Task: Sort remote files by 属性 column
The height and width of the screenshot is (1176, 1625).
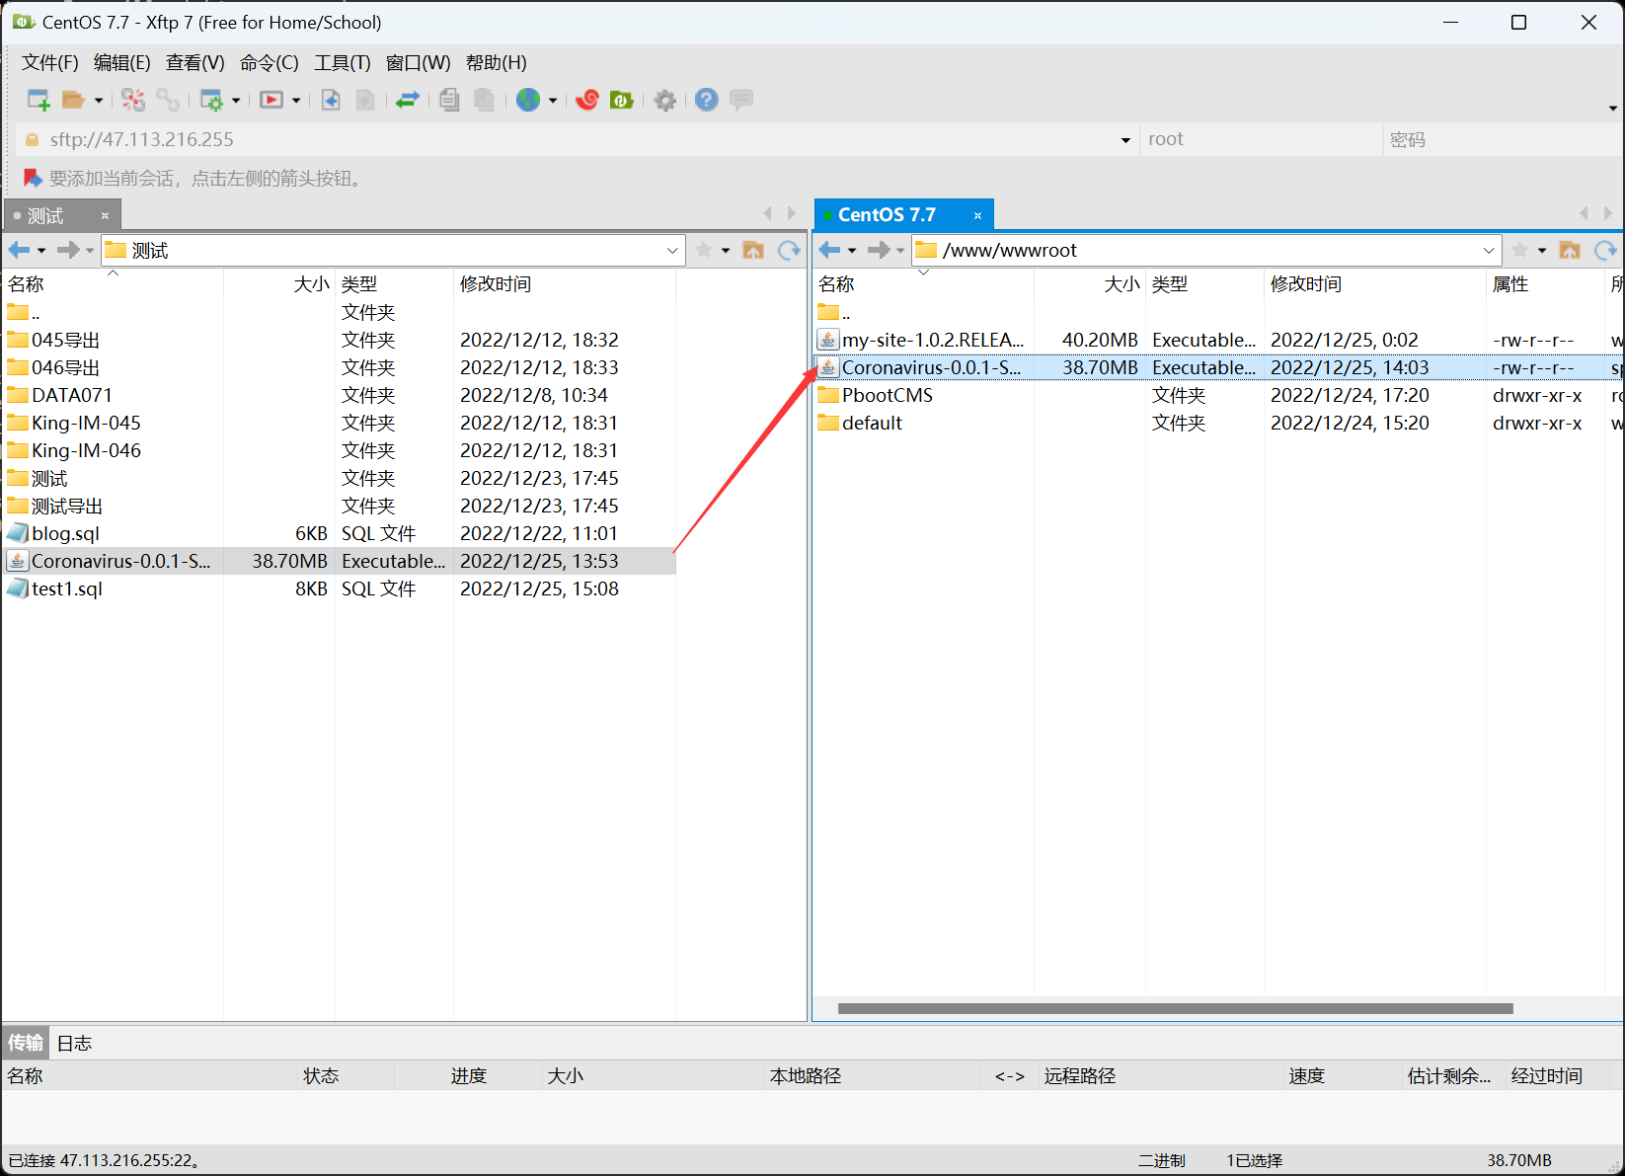Action: 1545,284
